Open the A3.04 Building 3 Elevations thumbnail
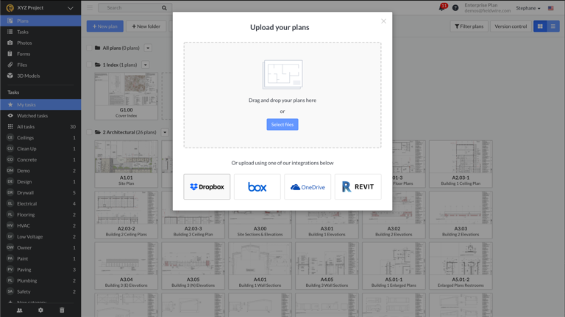 tap(126, 265)
